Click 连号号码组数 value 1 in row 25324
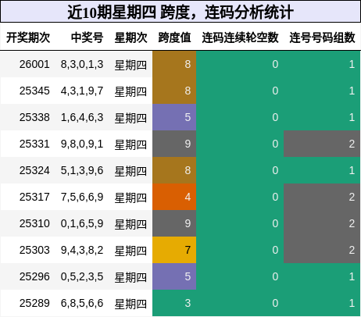Viewport: 361px width, 317px height. [x=322, y=170]
